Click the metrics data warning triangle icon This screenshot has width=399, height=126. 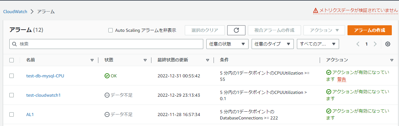pos(316,11)
